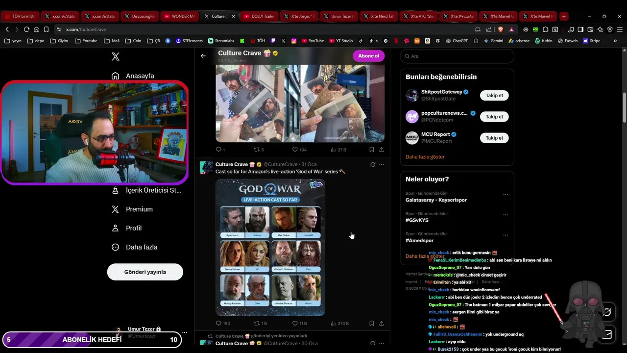This screenshot has height=353, width=627.
Task: Open left photo of the collage post
Action: [258, 103]
